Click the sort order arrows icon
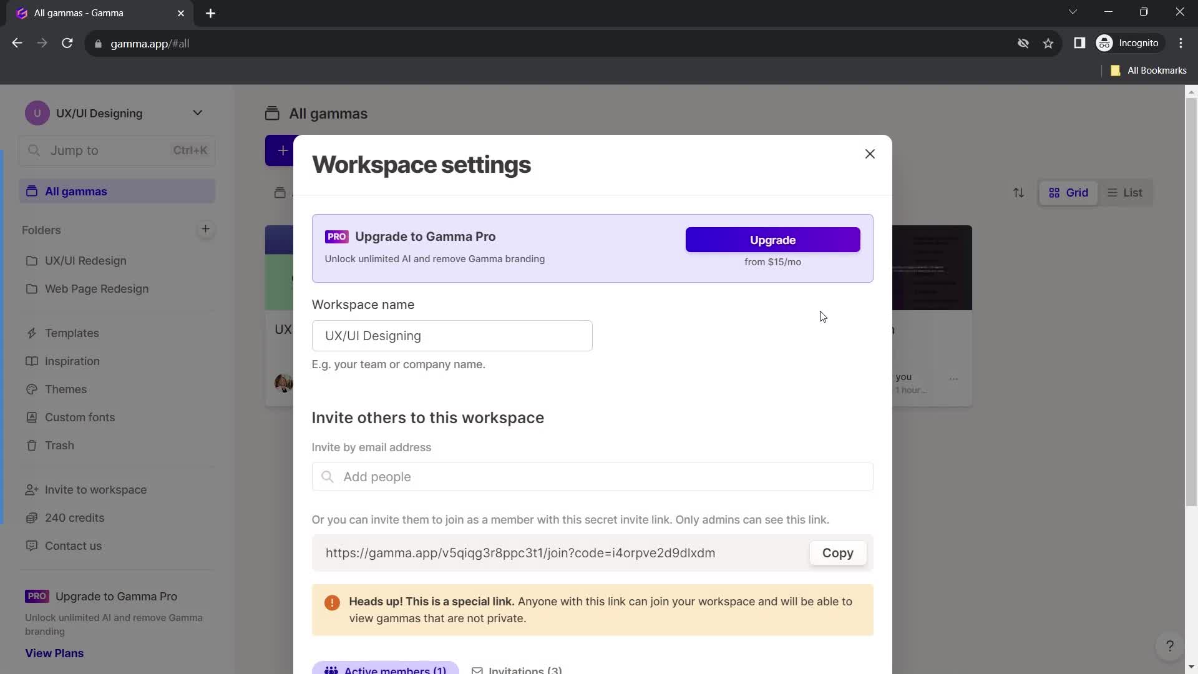Viewport: 1198px width, 674px height. point(1018,193)
